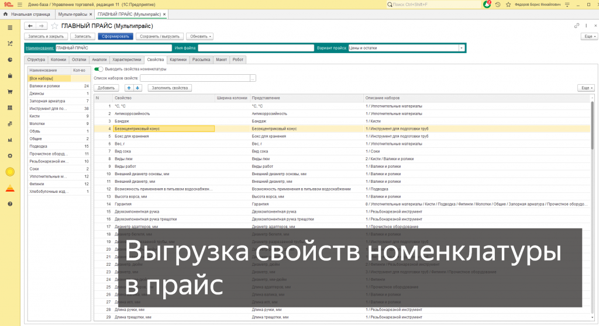Open the warehouse grid section in sidebar
The height and width of the screenshot is (326, 599).
coord(10,107)
